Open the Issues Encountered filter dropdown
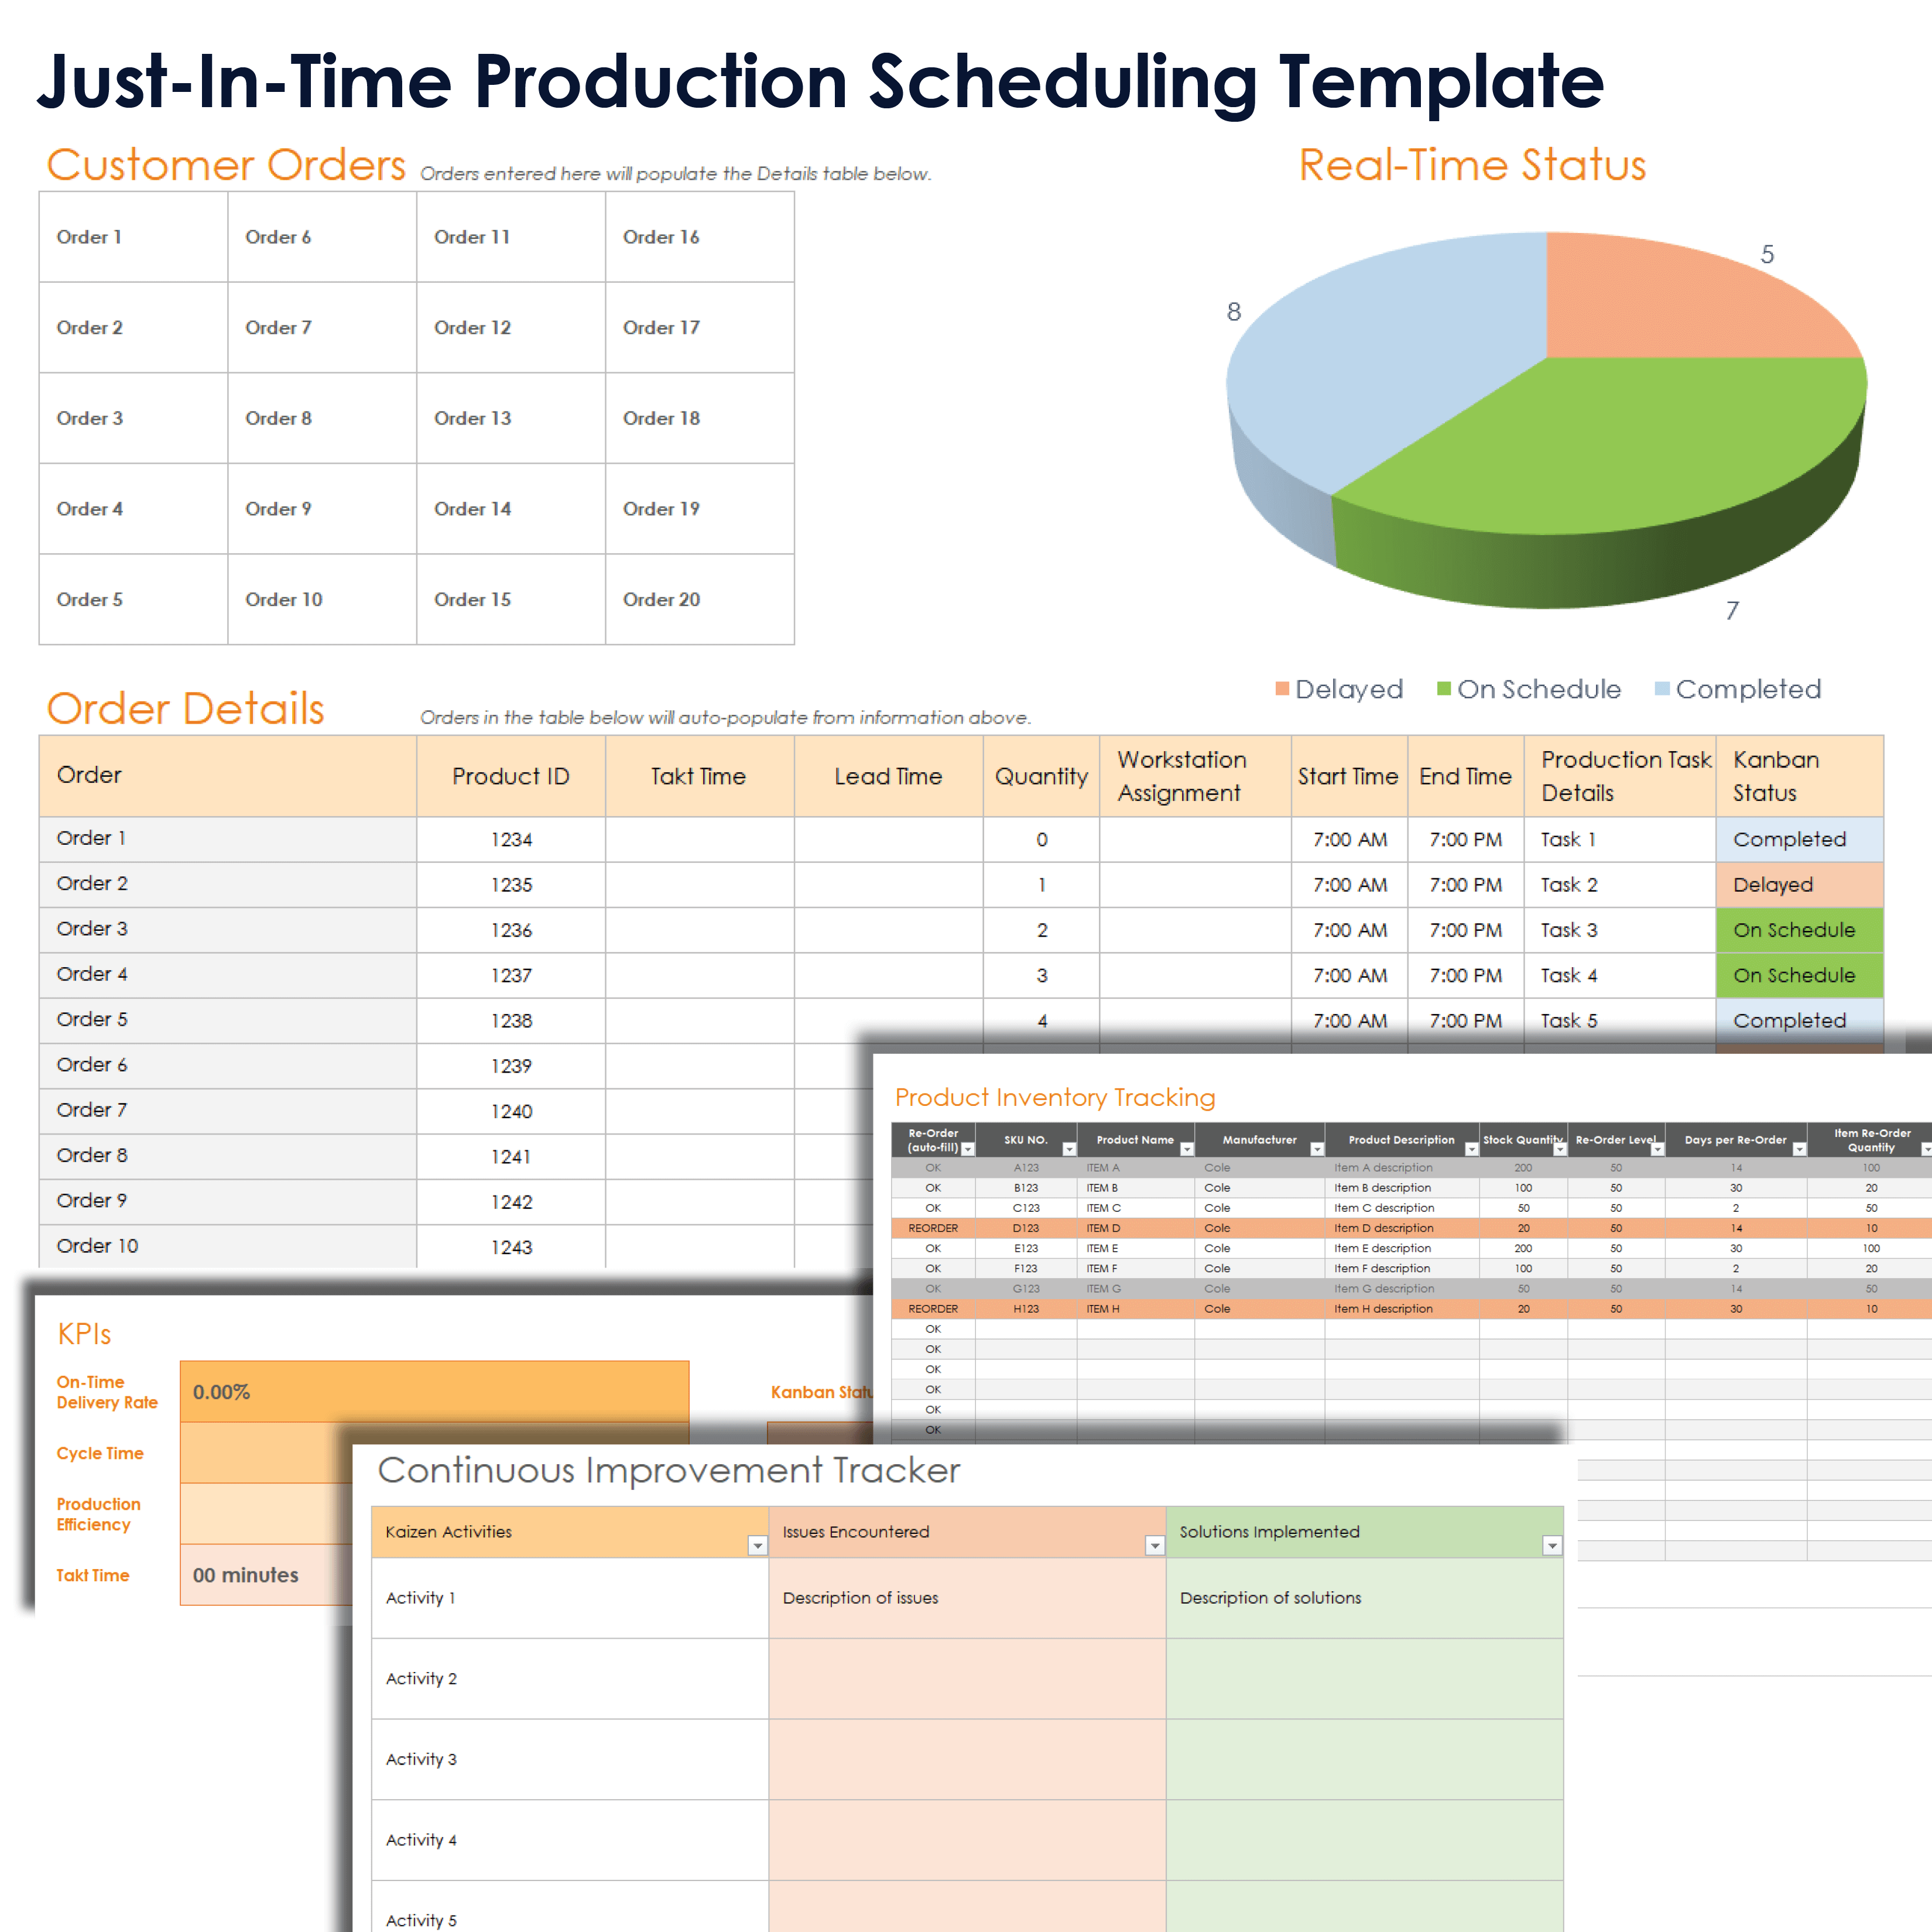Screen dimensions: 1932x1932 tap(1154, 1546)
